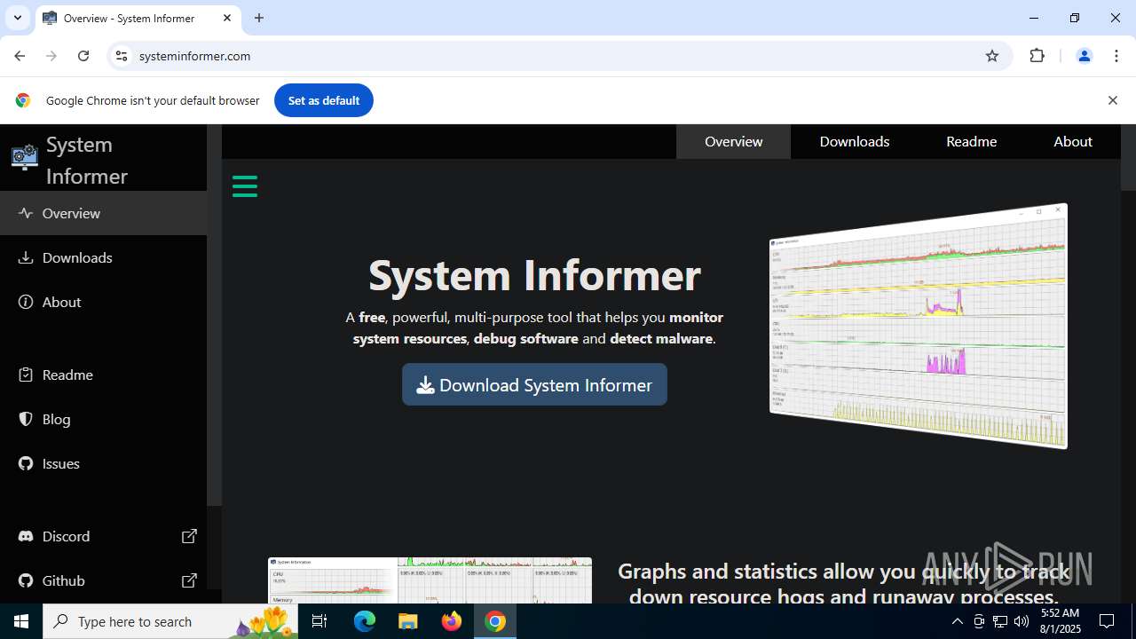Click the lower System Information screenshot thumbnail
Image resolution: width=1136 pixels, height=639 pixels.
click(x=430, y=580)
